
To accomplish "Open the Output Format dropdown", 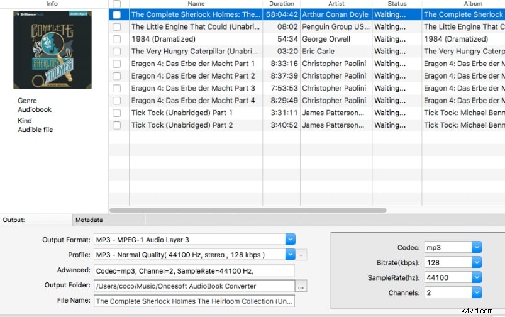I will coord(290,240).
